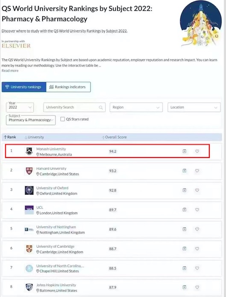Open the UCL university link
This screenshot has height=297, width=226.
(x=40, y=208)
